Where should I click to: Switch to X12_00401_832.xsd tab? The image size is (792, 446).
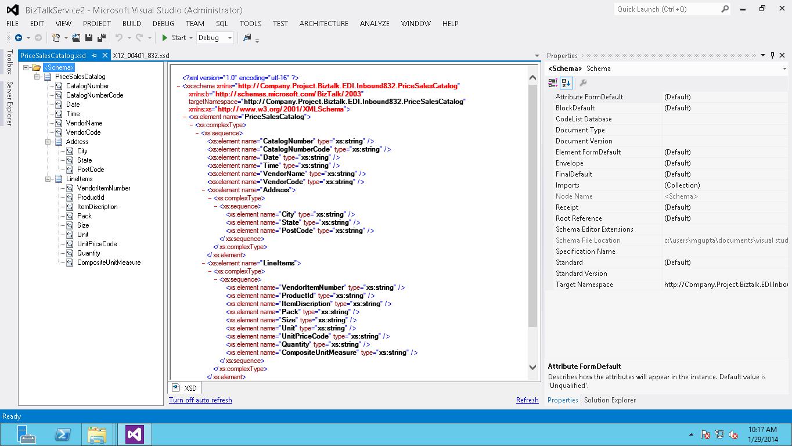click(141, 56)
